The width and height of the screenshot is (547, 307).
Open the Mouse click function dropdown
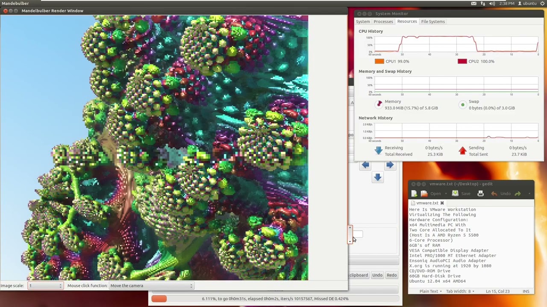point(151,286)
